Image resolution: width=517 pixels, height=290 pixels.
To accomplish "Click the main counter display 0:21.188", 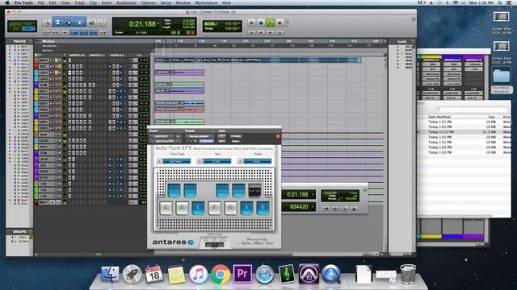I will coord(142,24).
